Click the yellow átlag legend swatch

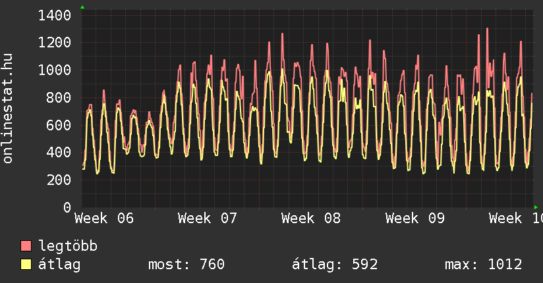[26, 265]
